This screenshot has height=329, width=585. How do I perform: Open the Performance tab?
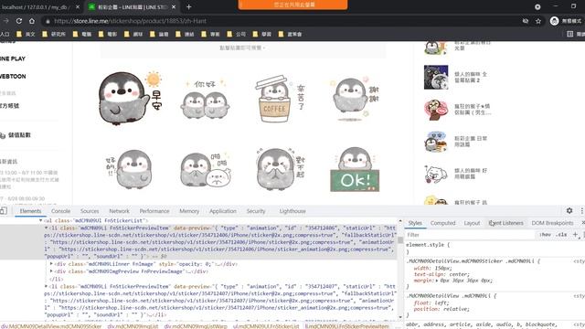click(154, 211)
